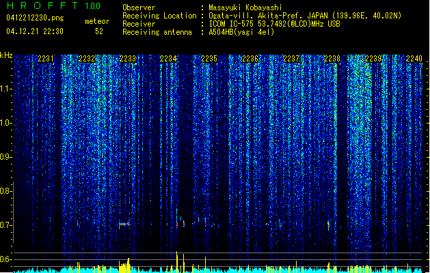Click the 0.8 kHz axis label
The image size is (430, 273).
(5, 191)
